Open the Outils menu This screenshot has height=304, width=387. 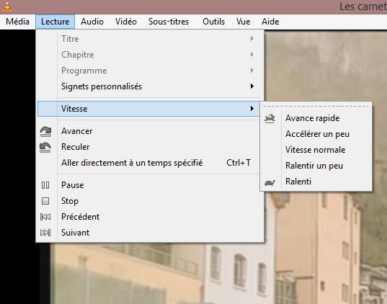point(213,22)
